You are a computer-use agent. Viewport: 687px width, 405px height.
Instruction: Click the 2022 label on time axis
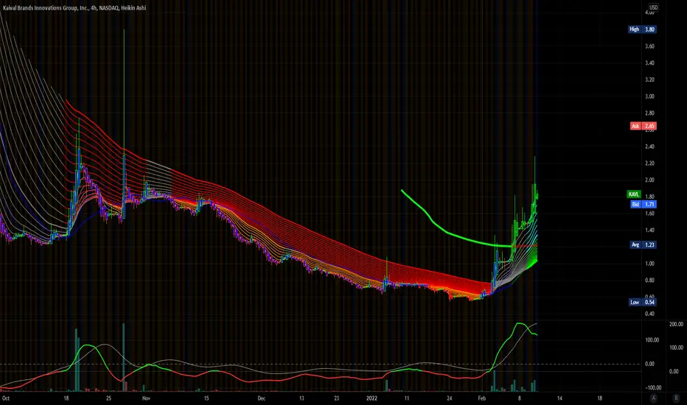click(x=372, y=398)
